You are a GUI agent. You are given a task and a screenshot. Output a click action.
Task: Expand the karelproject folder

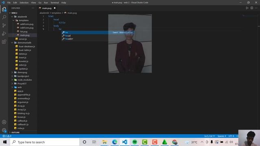(x=23, y=76)
